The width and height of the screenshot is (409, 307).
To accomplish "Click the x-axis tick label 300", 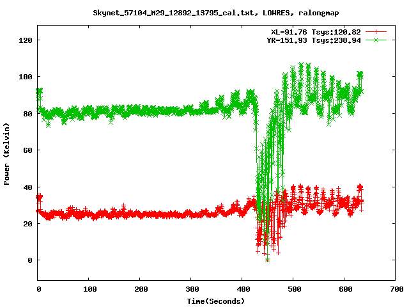I will pyautogui.click(x=192, y=289).
